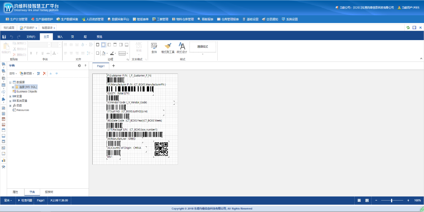Open the 格式刷工具 format painter
The image size is (424, 212).
point(168,48)
